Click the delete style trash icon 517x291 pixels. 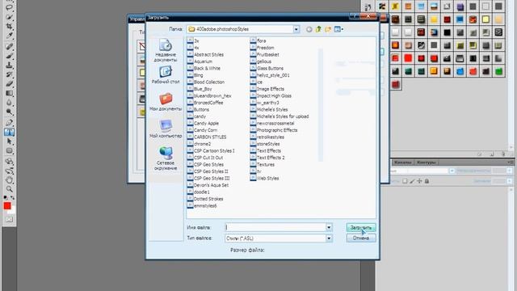[x=502, y=154]
